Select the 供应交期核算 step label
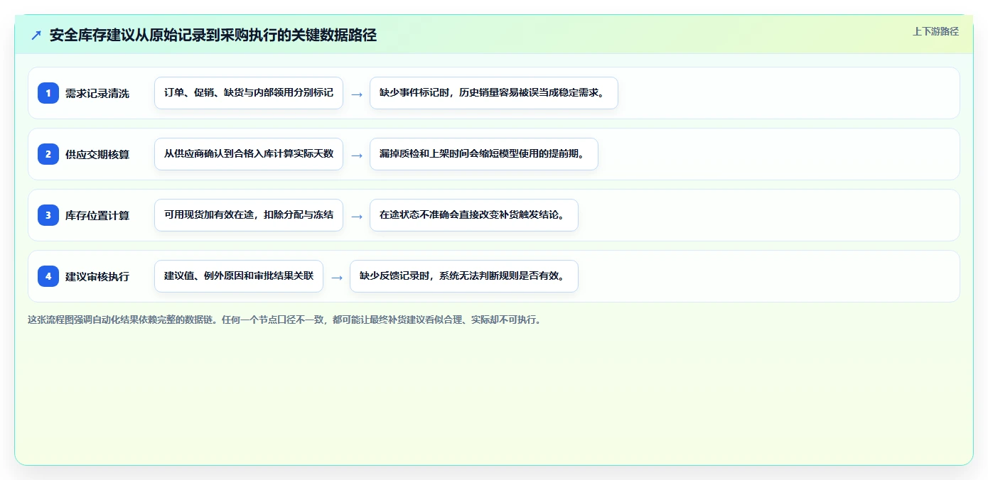Image resolution: width=988 pixels, height=480 pixels. click(x=97, y=154)
